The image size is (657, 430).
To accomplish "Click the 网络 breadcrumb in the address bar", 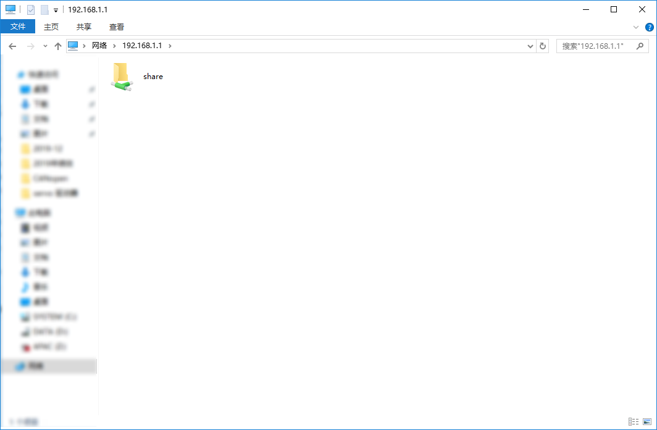I will (99, 45).
